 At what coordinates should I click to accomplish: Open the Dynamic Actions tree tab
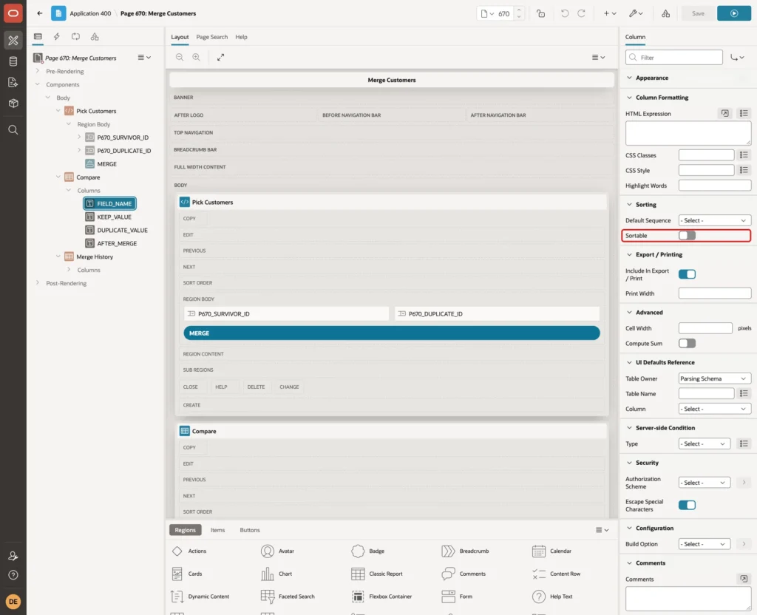[x=56, y=37]
